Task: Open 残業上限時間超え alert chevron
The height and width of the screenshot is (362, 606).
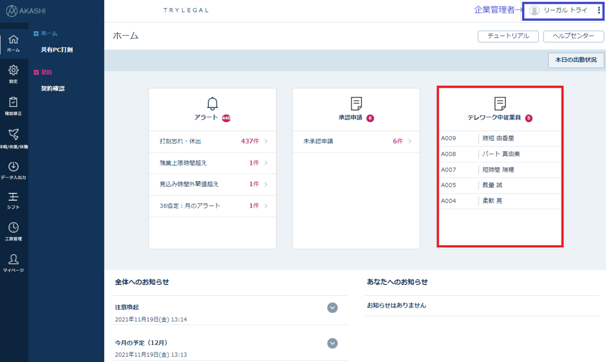Action: click(x=266, y=163)
